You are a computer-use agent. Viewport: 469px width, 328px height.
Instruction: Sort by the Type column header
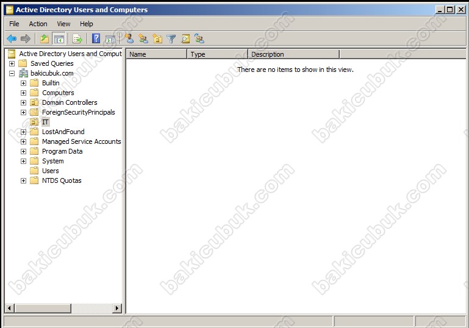tap(218, 54)
